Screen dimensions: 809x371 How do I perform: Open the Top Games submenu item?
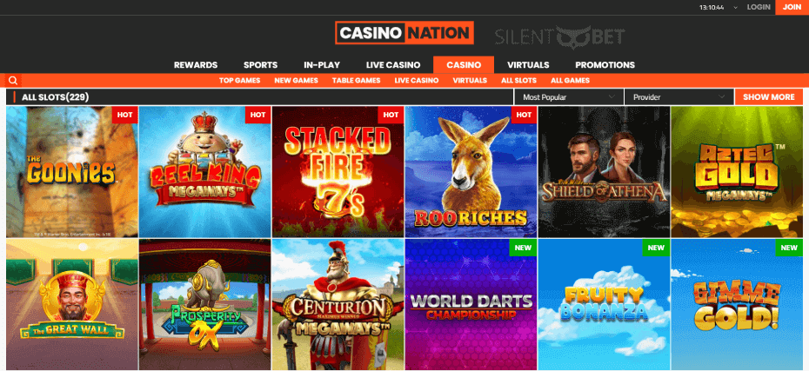(239, 81)
